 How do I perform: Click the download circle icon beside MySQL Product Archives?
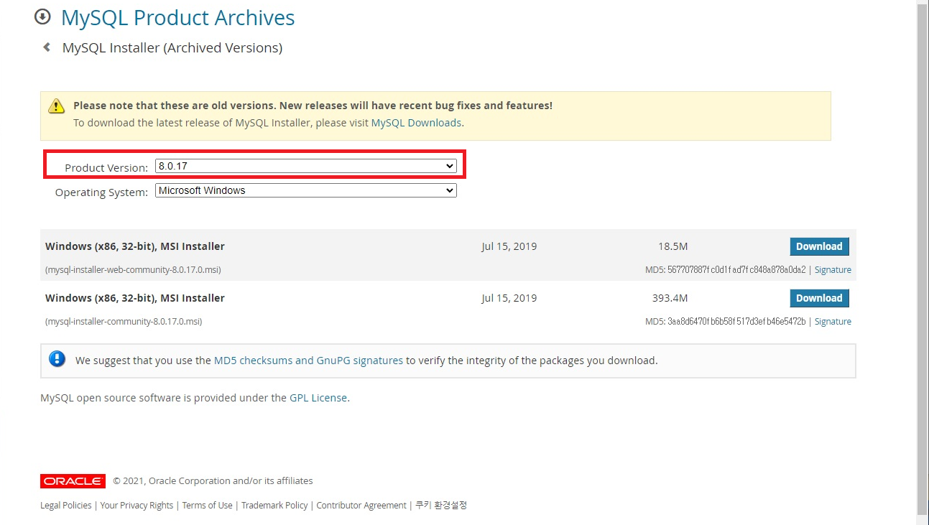[x=43, y=17]
